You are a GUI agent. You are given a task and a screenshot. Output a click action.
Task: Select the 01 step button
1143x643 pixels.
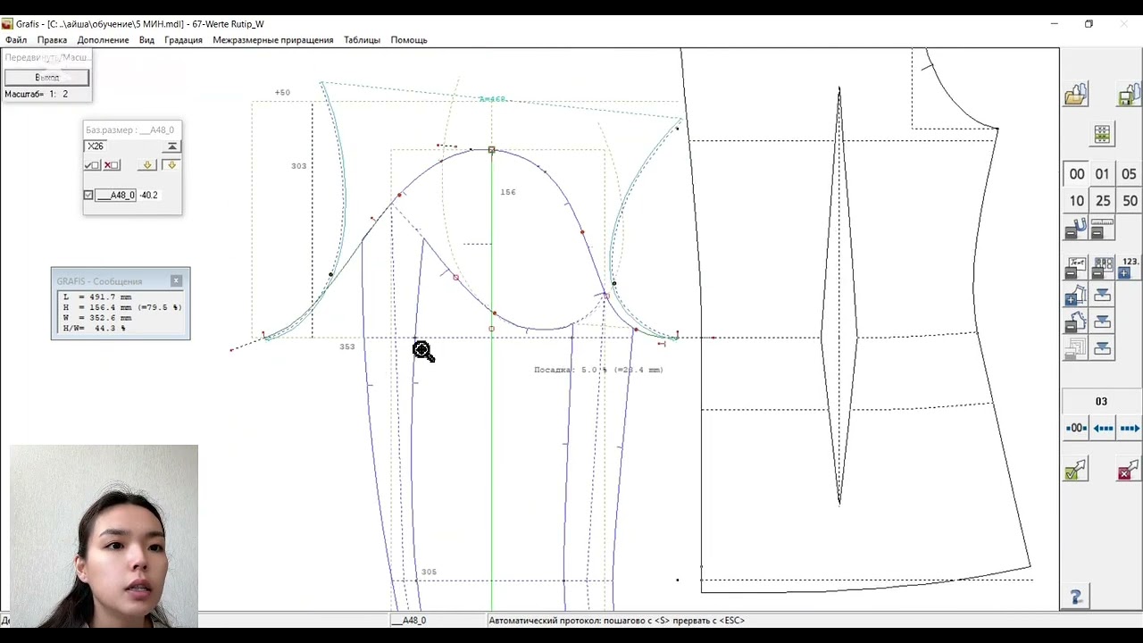click(x=1102, y=174)
